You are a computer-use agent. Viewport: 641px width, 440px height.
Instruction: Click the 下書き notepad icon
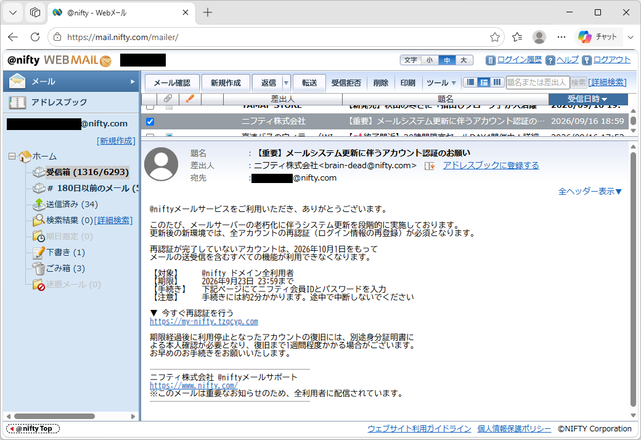tap(39, 252)
